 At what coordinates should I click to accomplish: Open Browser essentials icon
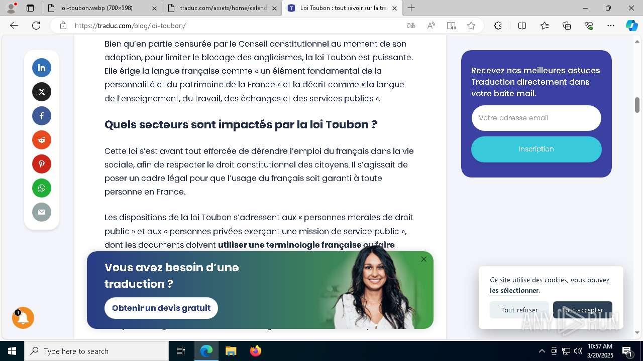(589, 26)
